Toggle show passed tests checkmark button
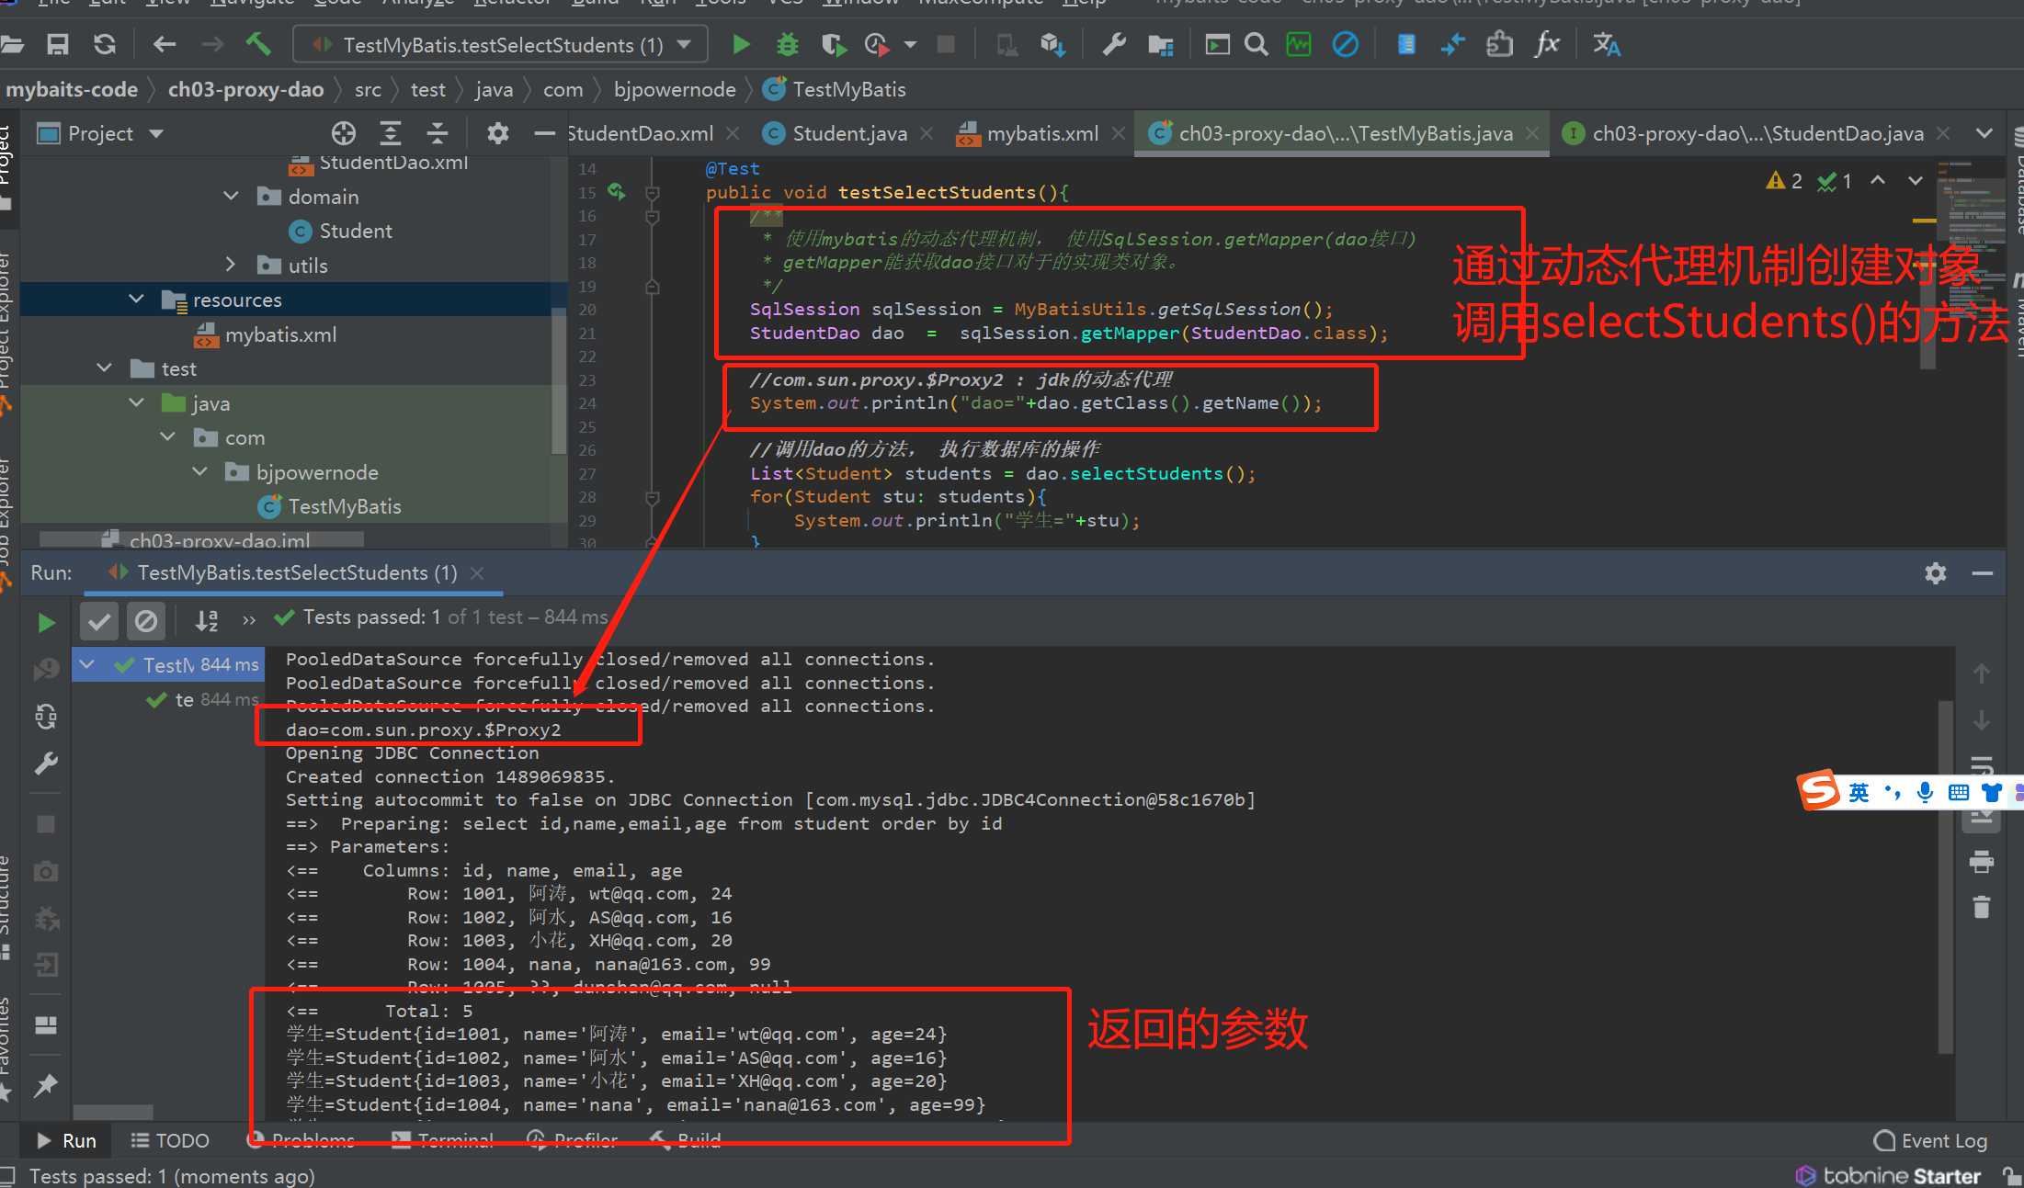 tap(99, 622)
